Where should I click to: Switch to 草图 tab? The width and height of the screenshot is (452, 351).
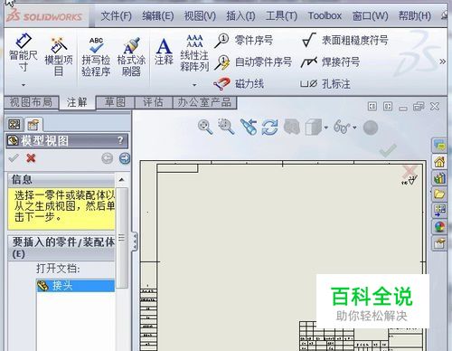click(x=116, y=102)
